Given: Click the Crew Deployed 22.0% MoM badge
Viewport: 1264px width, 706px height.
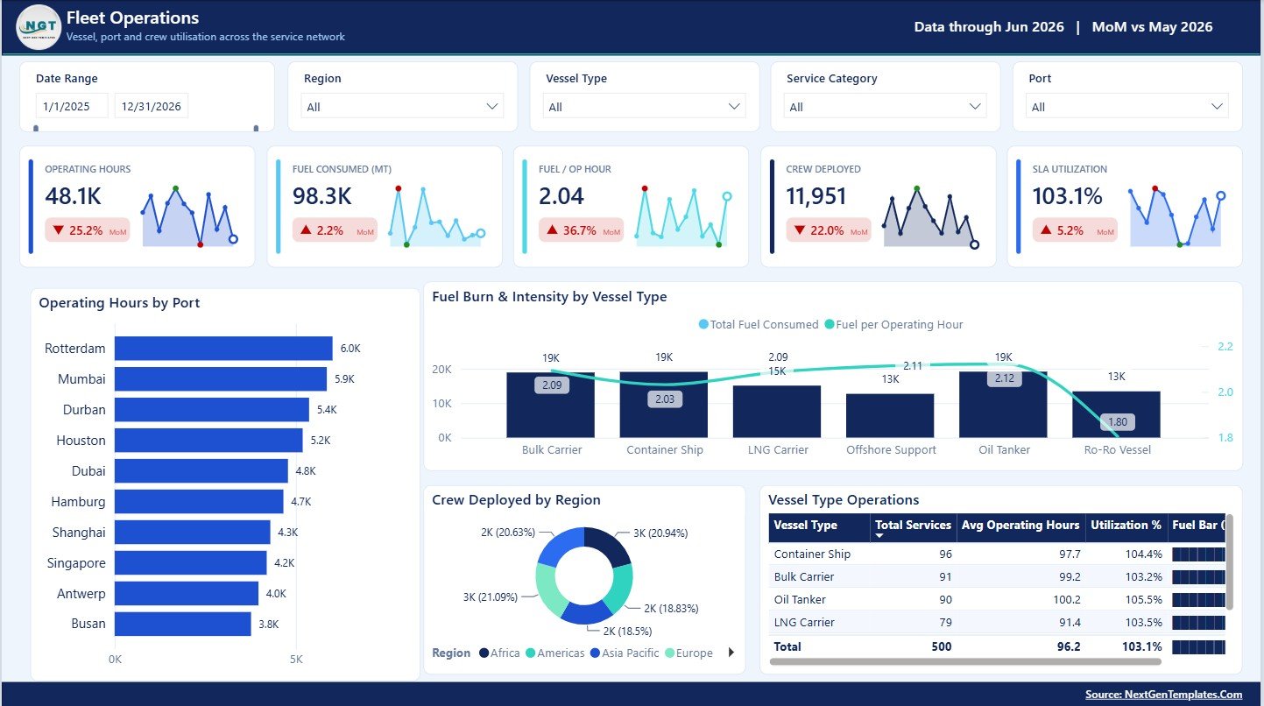Looking at the screenshot, I should [829, 230].
